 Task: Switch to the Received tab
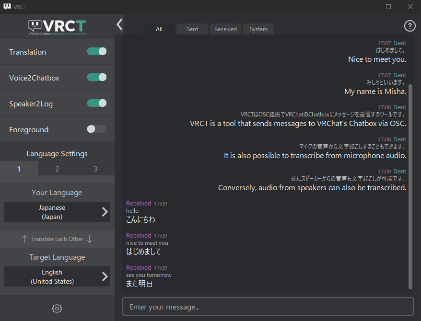(x=225, y=29)
